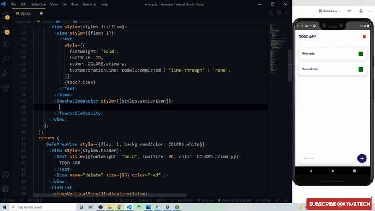Image resolution: width=375 pixels, height=211 pixels.
Task: Tap the blue plus add button in emulator
Action: pos(362,158)
